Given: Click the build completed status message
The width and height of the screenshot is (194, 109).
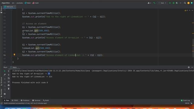Looking at the screenshot, I should point(25,103).
